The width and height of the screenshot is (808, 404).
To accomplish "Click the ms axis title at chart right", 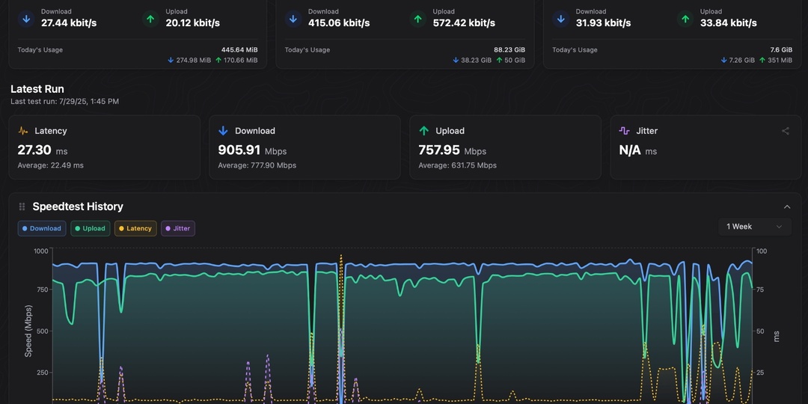I will coord(776,337).
